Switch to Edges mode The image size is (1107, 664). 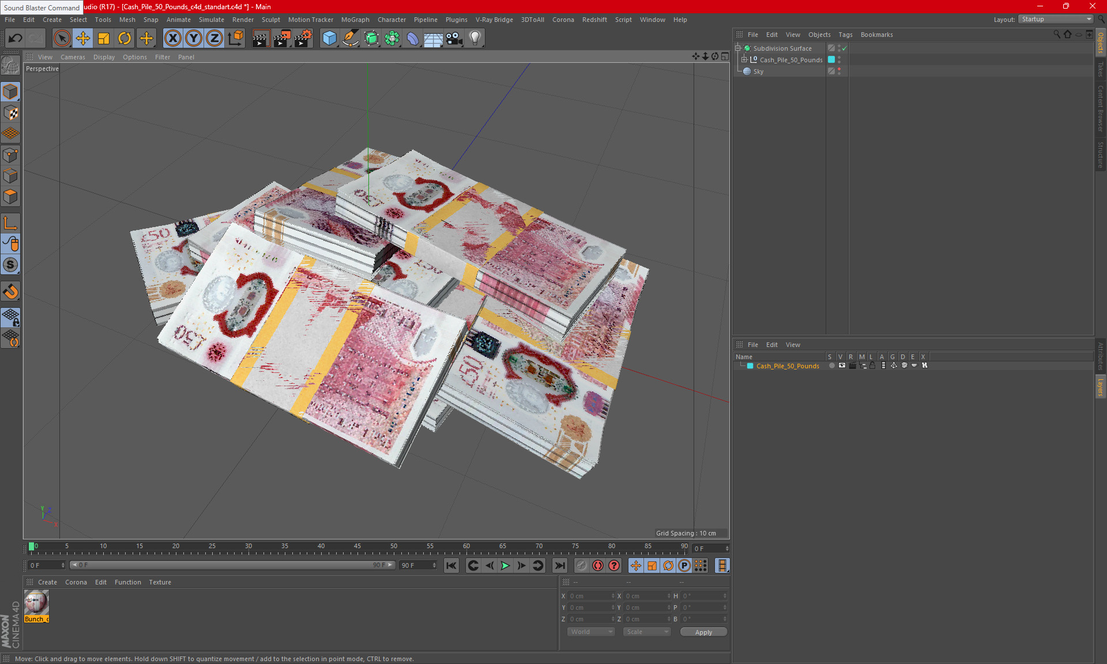(10, 176)
